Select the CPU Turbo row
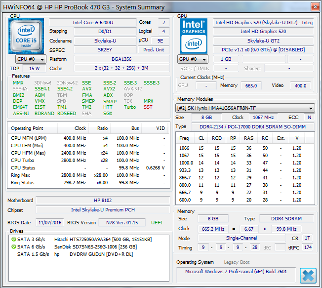This screenshot has width=322, height=288. [88, 161]
